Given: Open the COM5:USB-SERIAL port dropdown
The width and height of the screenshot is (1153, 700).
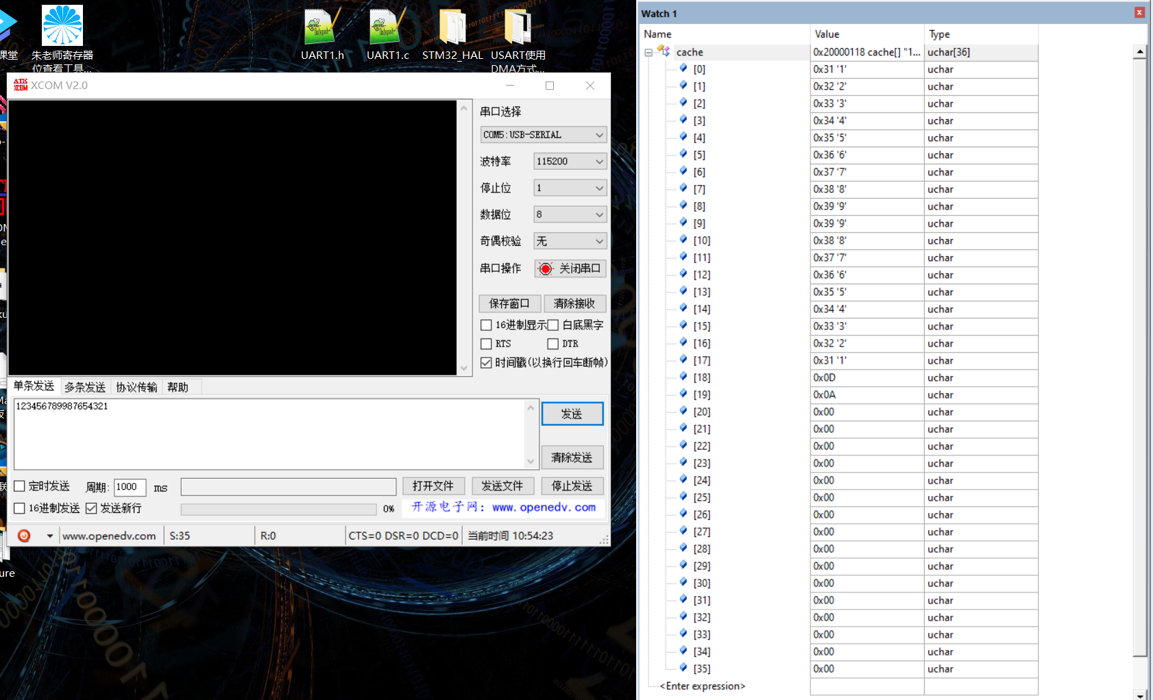Looking at the screenshot, I should pyautogui.click(x=544, y=135).
